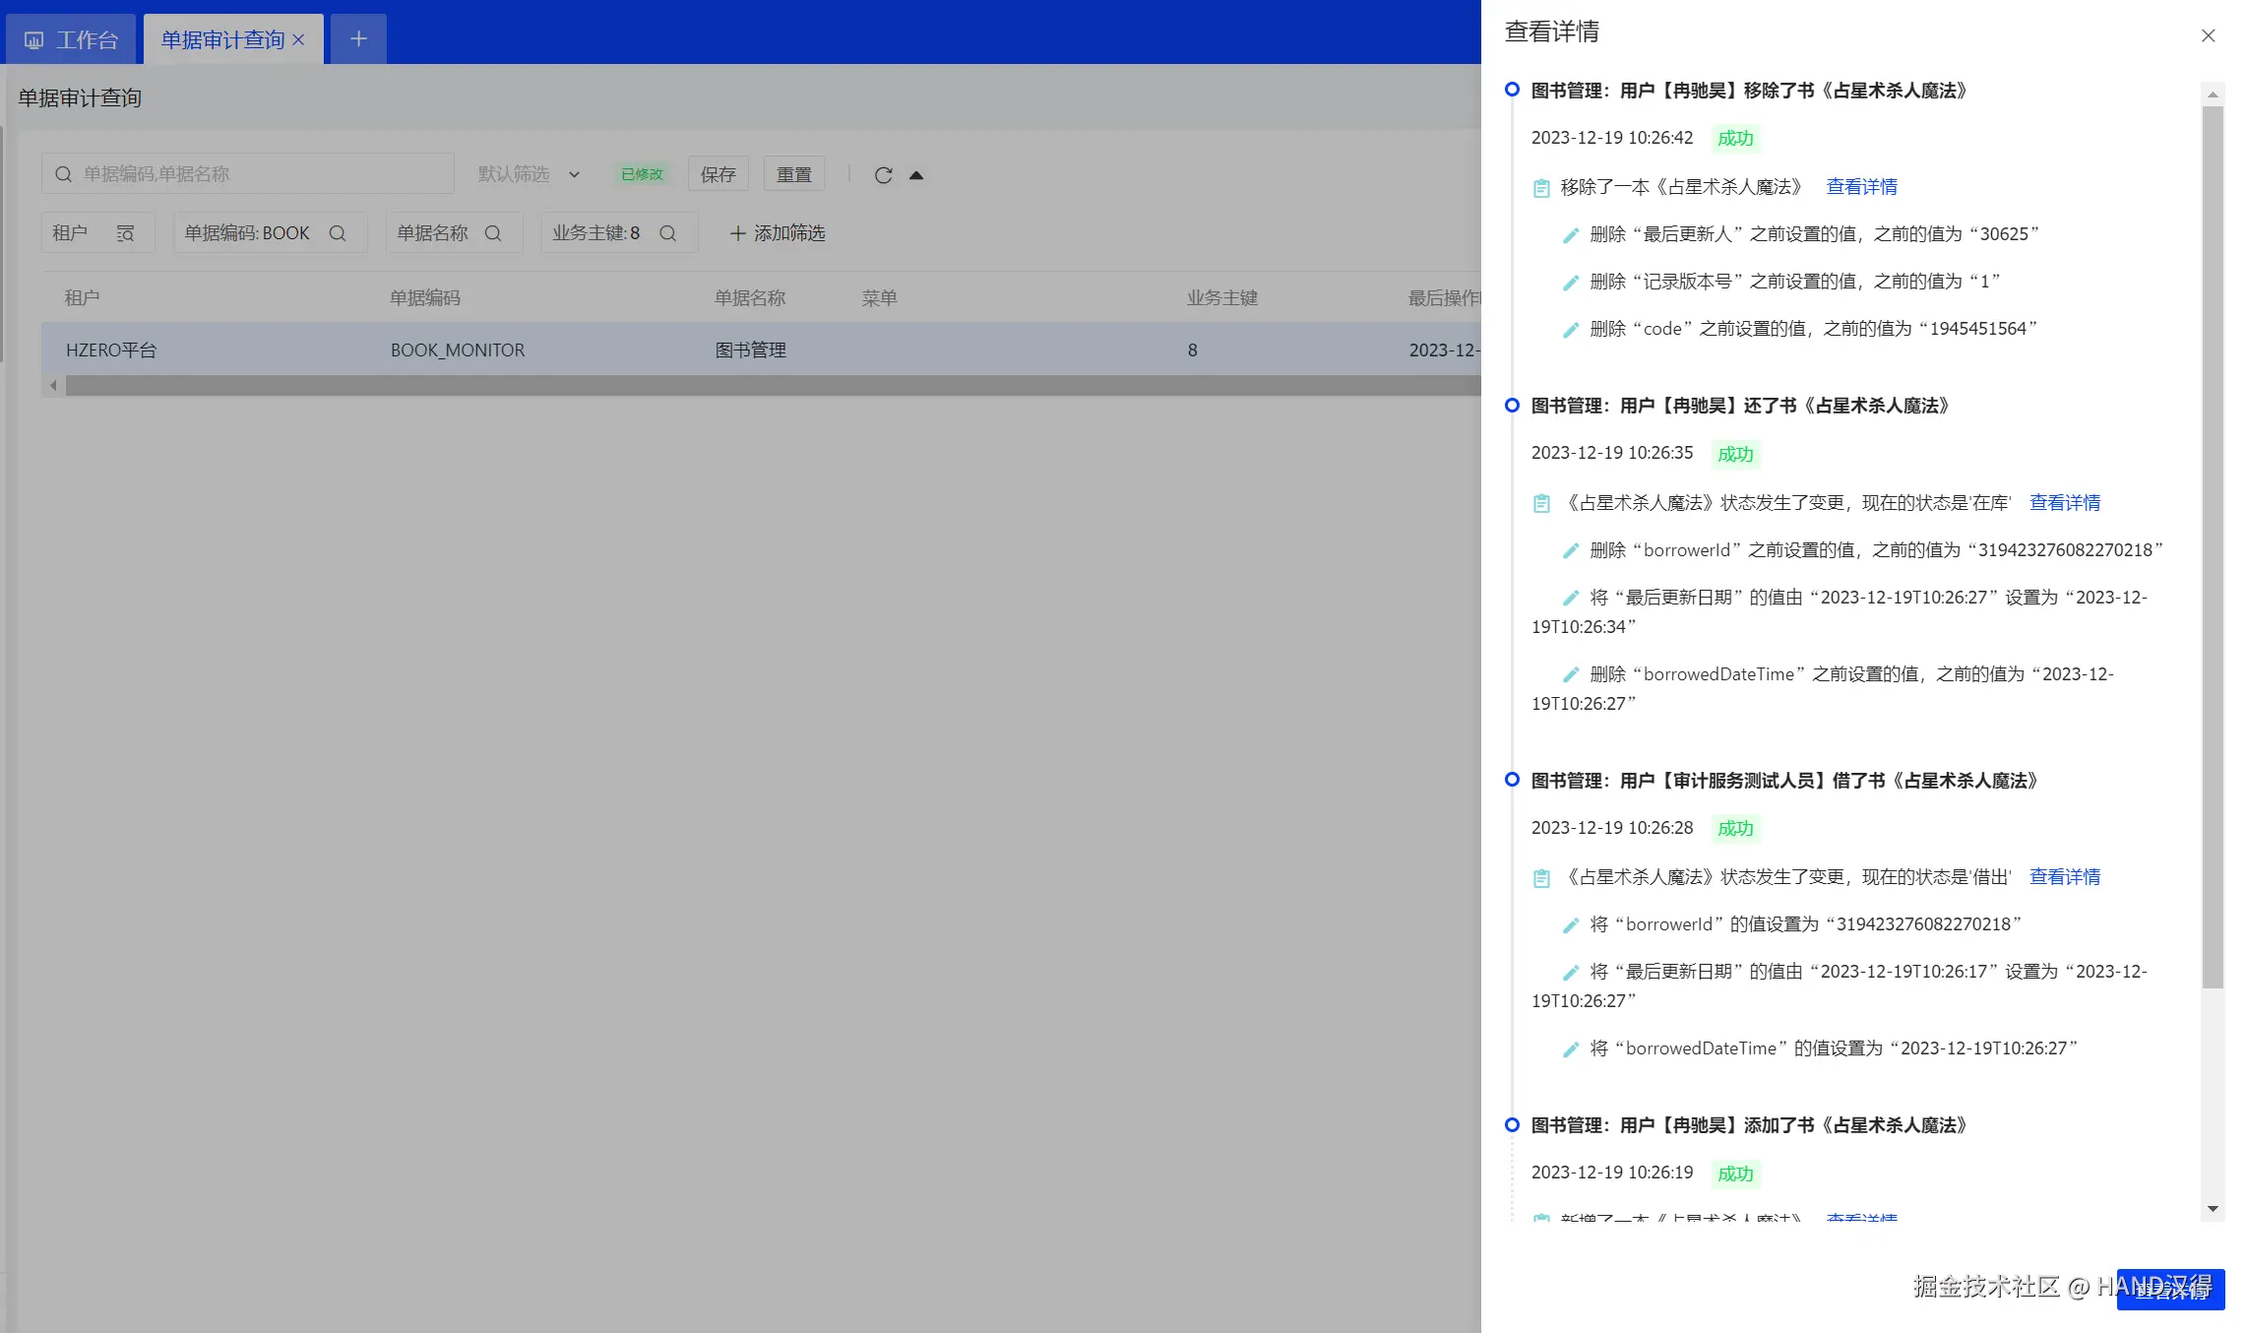Open 查看详情 link for the 借出 status record
Screen dimensions: 2247x1333
[x=2064, y=876]
